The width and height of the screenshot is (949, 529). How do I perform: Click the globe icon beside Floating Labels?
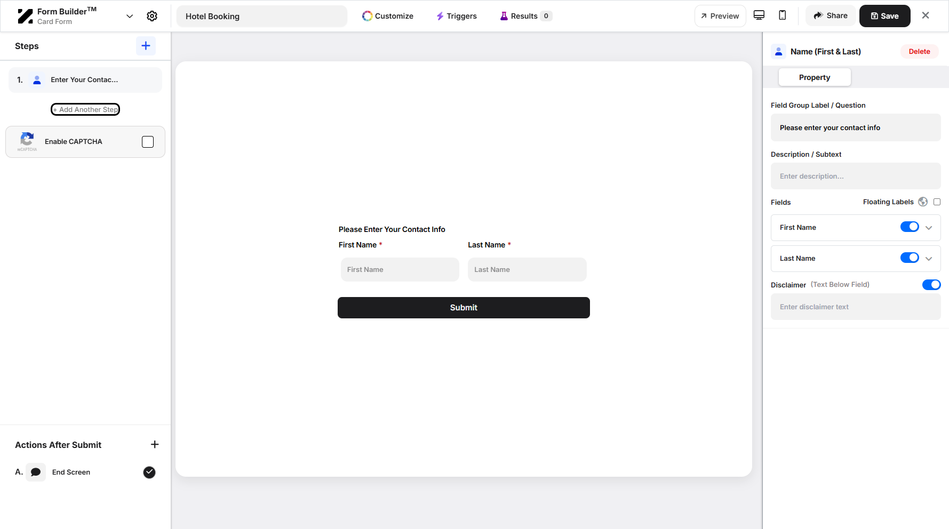pos(923,202)
